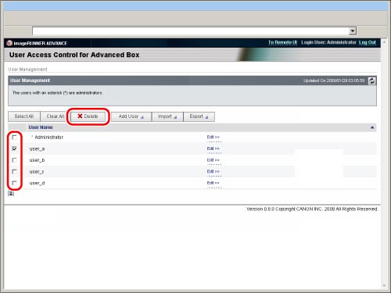Click the User Management breadcrumb text

[27, 70]
